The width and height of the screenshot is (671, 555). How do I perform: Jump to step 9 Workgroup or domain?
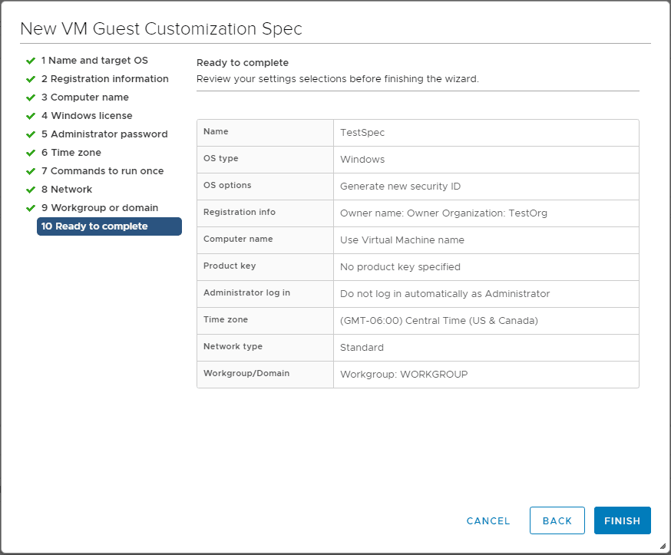(x=100, y=208)
